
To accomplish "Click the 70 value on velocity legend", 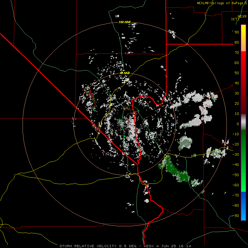I will (x=237, y=53).
